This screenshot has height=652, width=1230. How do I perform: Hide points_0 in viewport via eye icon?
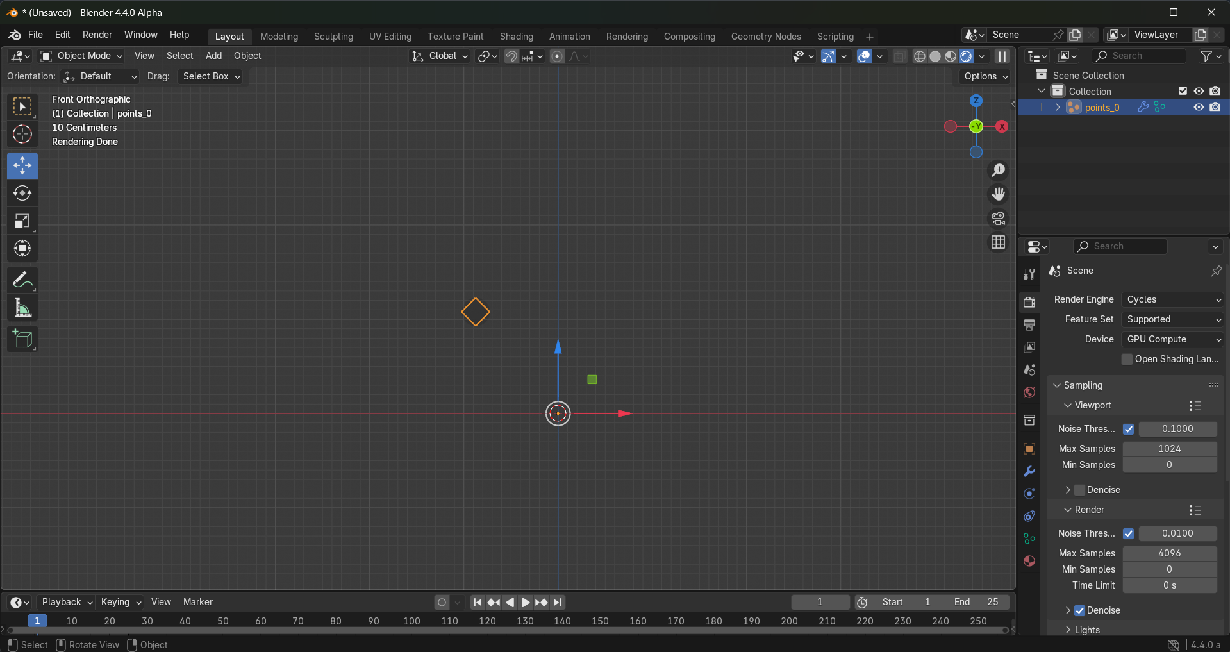[x=1199, y=107]
